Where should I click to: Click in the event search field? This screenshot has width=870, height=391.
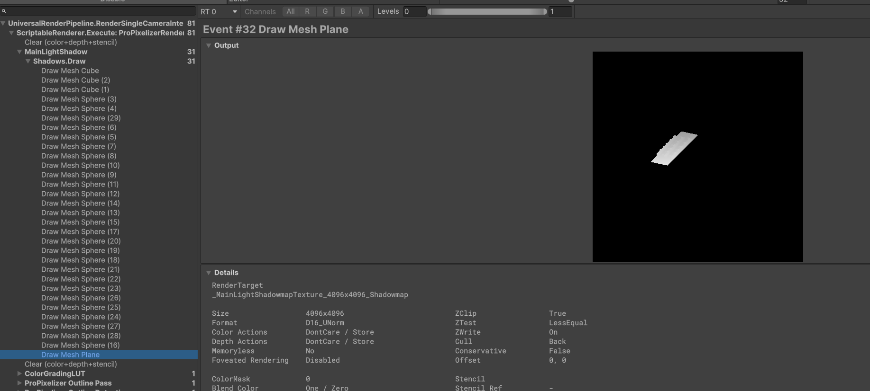click(x=99, y=11)
